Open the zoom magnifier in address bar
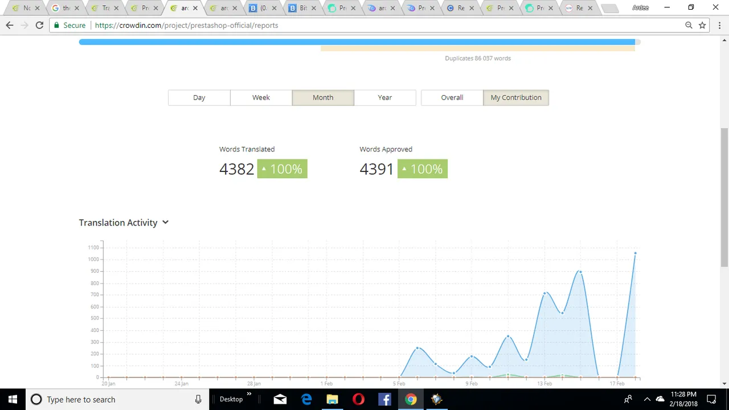The width and height of the screenshot is (729, 410). click(689, 25)
